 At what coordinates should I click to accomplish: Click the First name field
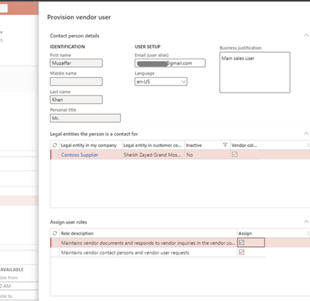[76, 63]
